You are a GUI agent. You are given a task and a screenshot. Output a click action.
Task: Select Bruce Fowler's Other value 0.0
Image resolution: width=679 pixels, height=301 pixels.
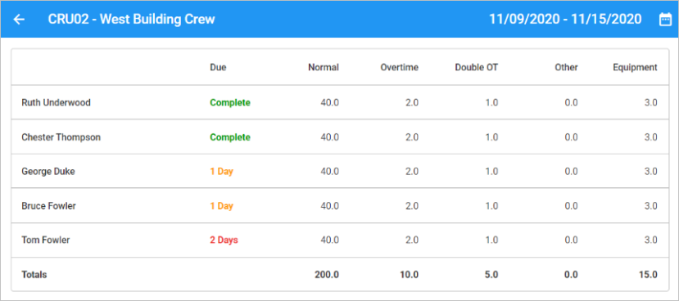point(571,206)
